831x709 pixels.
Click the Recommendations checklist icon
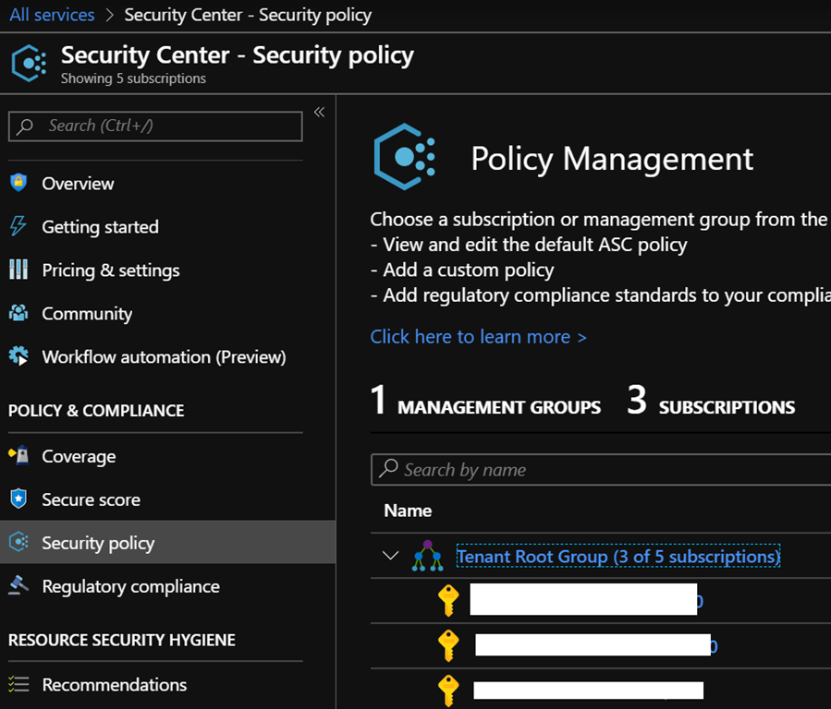coord(18,685)
